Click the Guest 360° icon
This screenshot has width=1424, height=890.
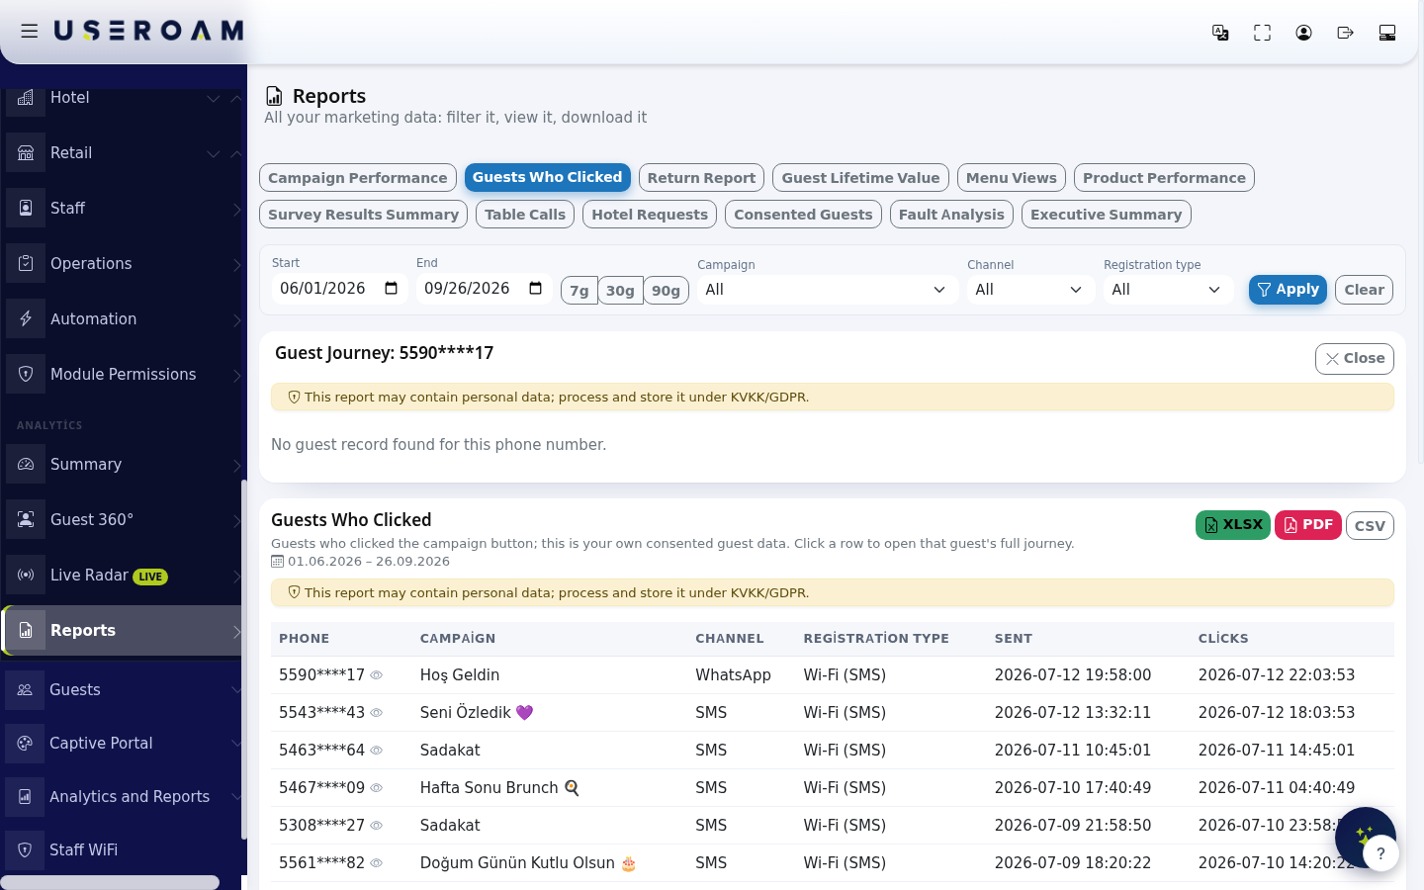pos(26,520)
